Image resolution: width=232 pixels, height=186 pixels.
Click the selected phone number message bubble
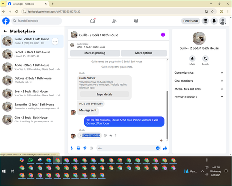click(90, 135)
